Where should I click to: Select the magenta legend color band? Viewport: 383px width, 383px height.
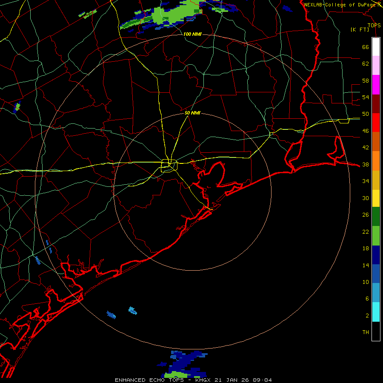pos(376,85)
